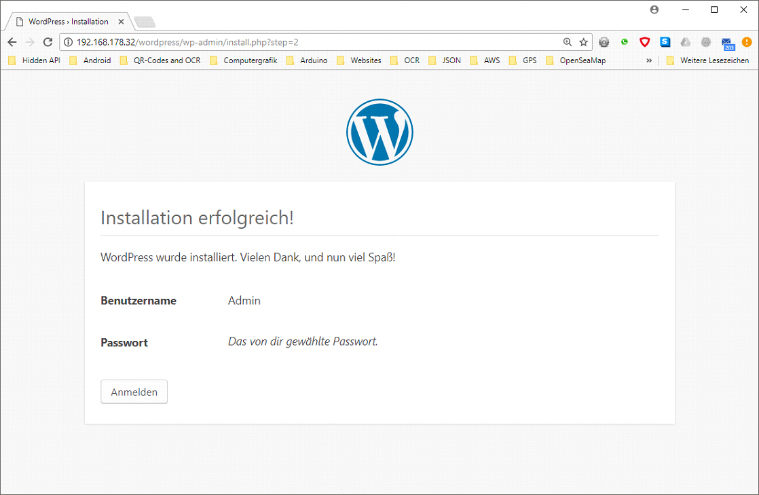Click the WordPress logo
Viewport: 759px width, 495px height.
(379, 132)
